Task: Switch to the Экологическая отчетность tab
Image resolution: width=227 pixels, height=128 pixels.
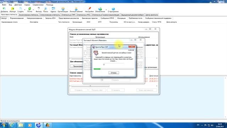Action: 28,15
